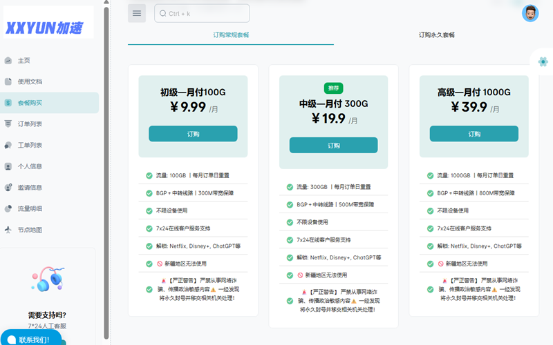Screen dimensions: 553x345
Task: Click the sidebar vertical scrollbar
Action: 106,172
